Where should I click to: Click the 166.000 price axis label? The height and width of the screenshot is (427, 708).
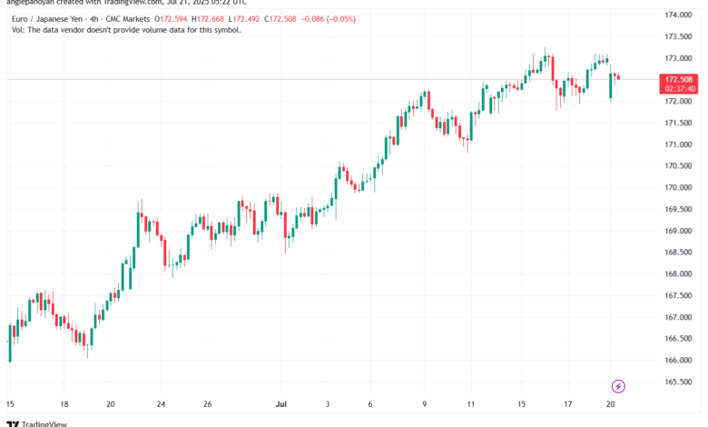(x=678, y=360)
